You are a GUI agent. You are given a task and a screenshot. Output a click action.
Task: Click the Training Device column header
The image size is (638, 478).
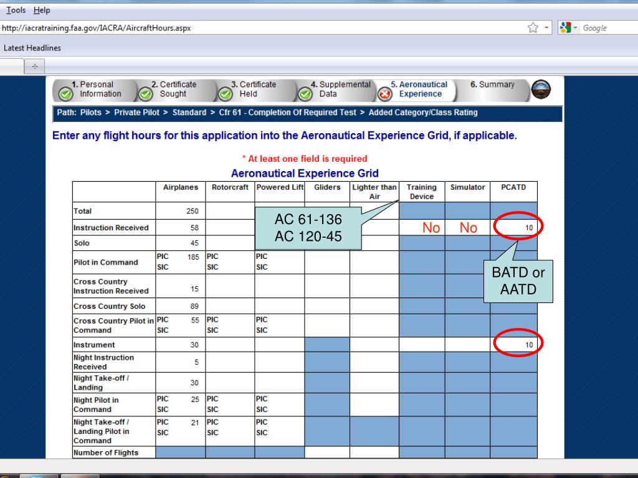pos(422,192)
